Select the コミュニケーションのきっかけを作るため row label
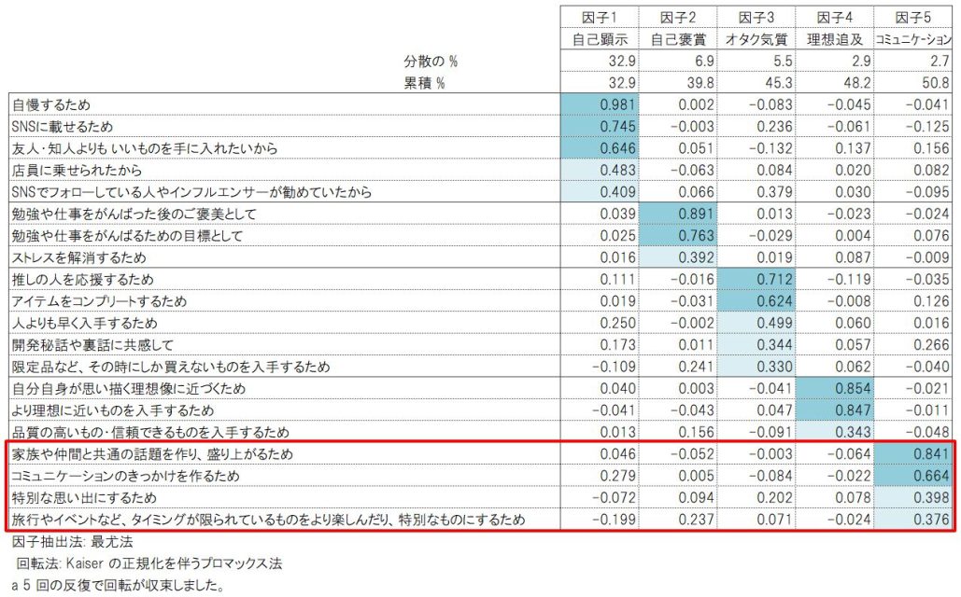The image size is (961, 597). pos(126,477)
